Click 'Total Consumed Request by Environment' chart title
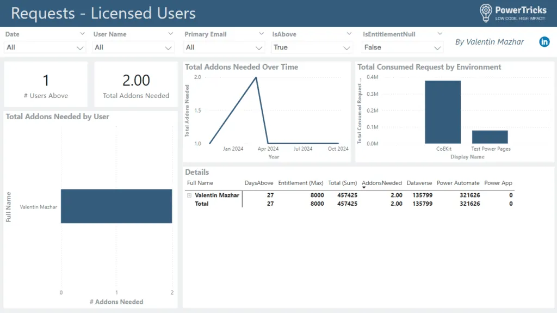557x313 pixels. (x=429, y=67)
